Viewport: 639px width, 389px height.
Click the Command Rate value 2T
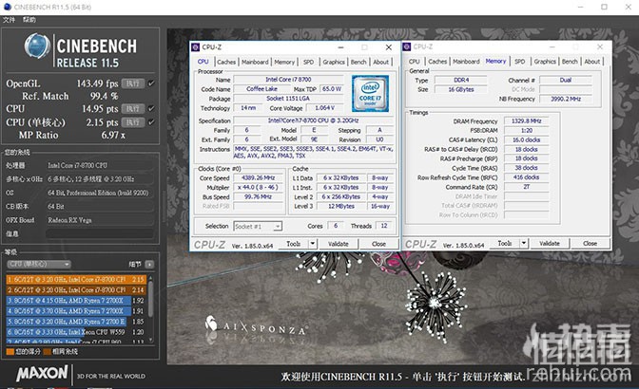[x=527, y=187]
